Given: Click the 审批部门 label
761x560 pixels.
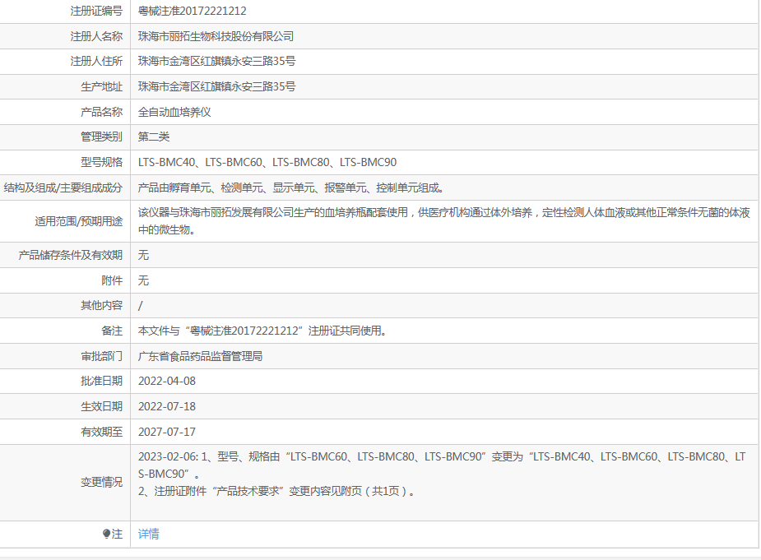Looking at the screenshot, I should click(101, 356).
